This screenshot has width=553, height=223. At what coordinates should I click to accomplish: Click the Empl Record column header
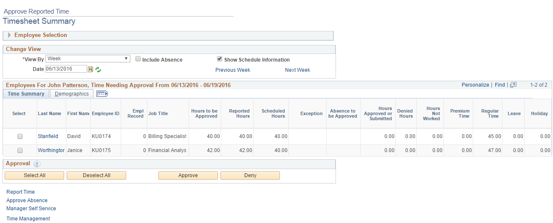pyautogui.click(x=135, y=113)
